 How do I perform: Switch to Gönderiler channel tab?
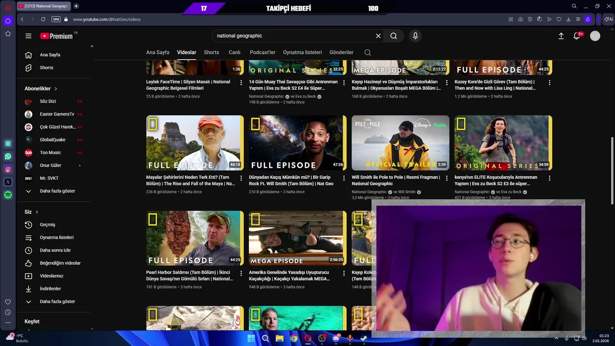click(x=342, y=52)
